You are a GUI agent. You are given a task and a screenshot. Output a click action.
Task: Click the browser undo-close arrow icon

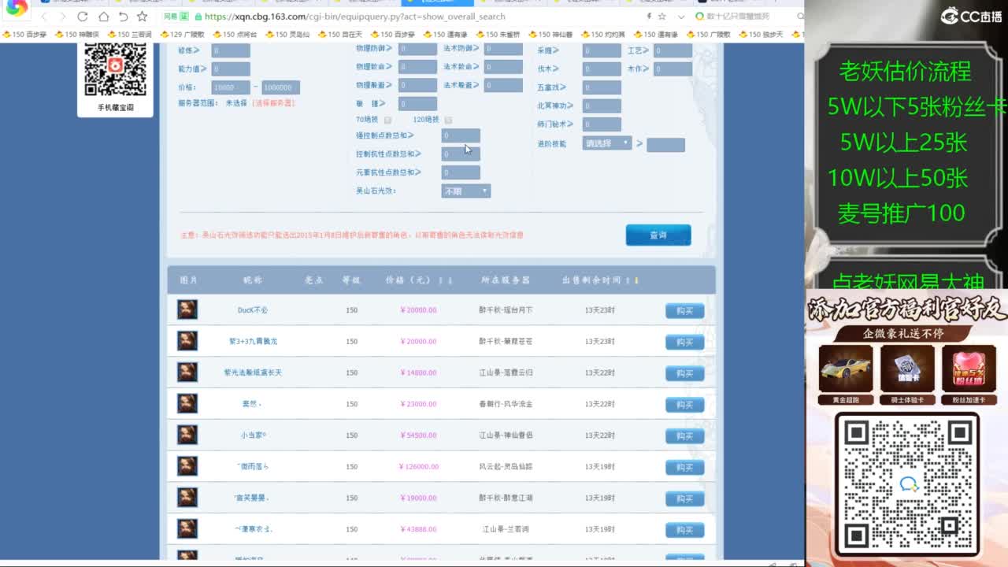(x=123, y=17)
